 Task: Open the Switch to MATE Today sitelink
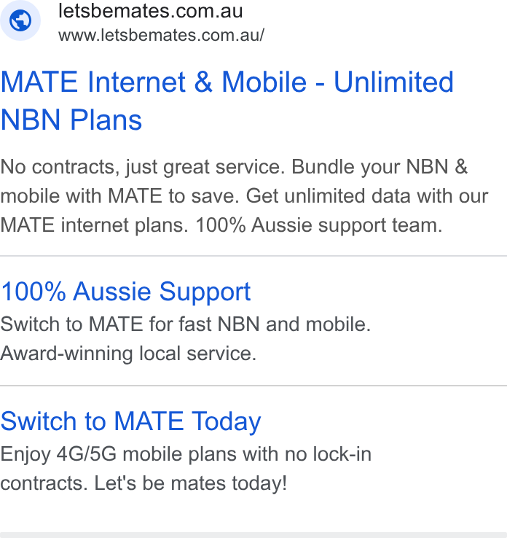pos(130,421)
